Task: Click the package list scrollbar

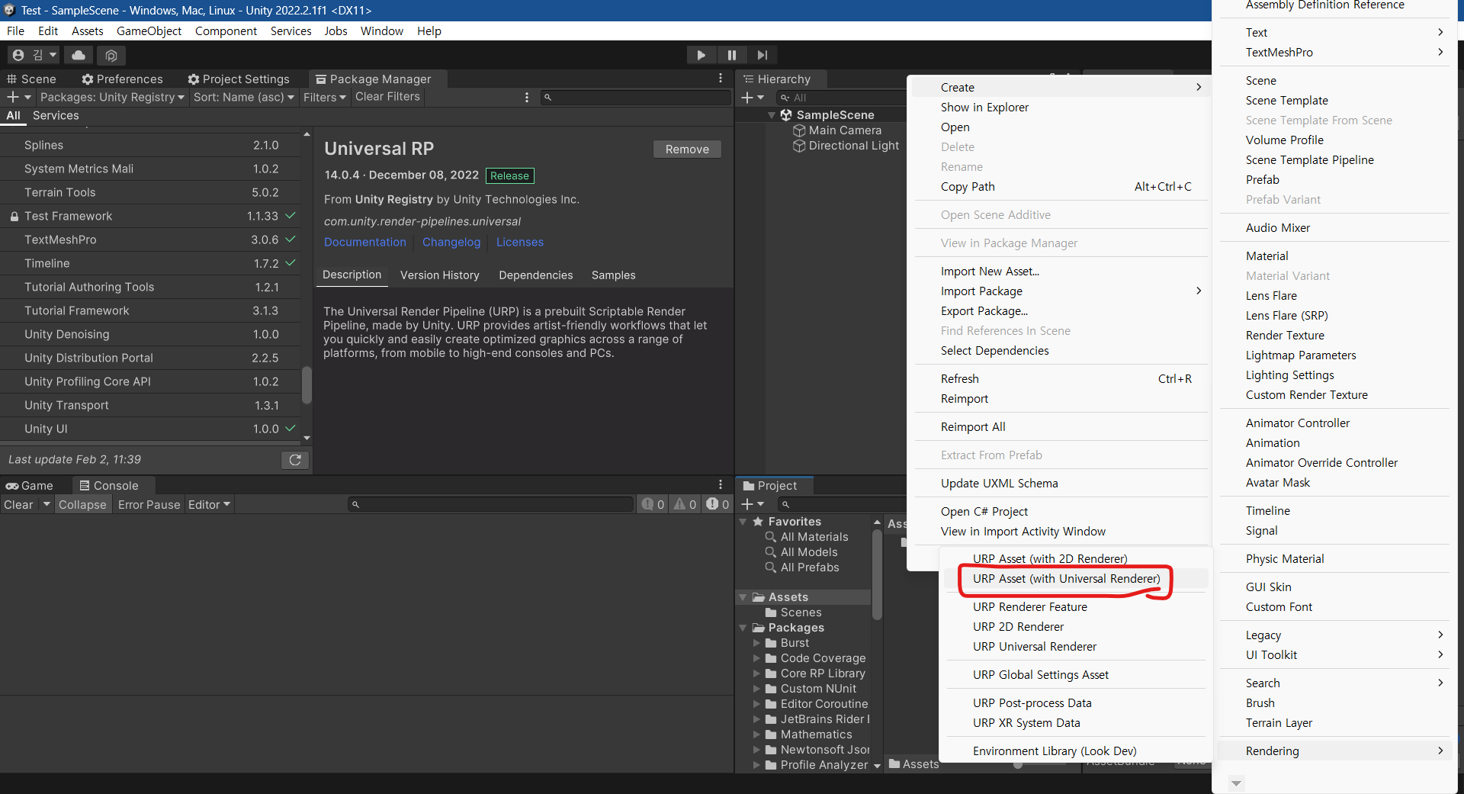Action: (x=307, y=384)
